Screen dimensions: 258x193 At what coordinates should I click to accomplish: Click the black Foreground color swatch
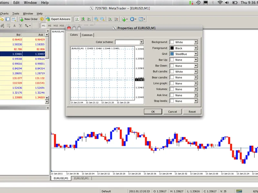(x=172, y=48)
